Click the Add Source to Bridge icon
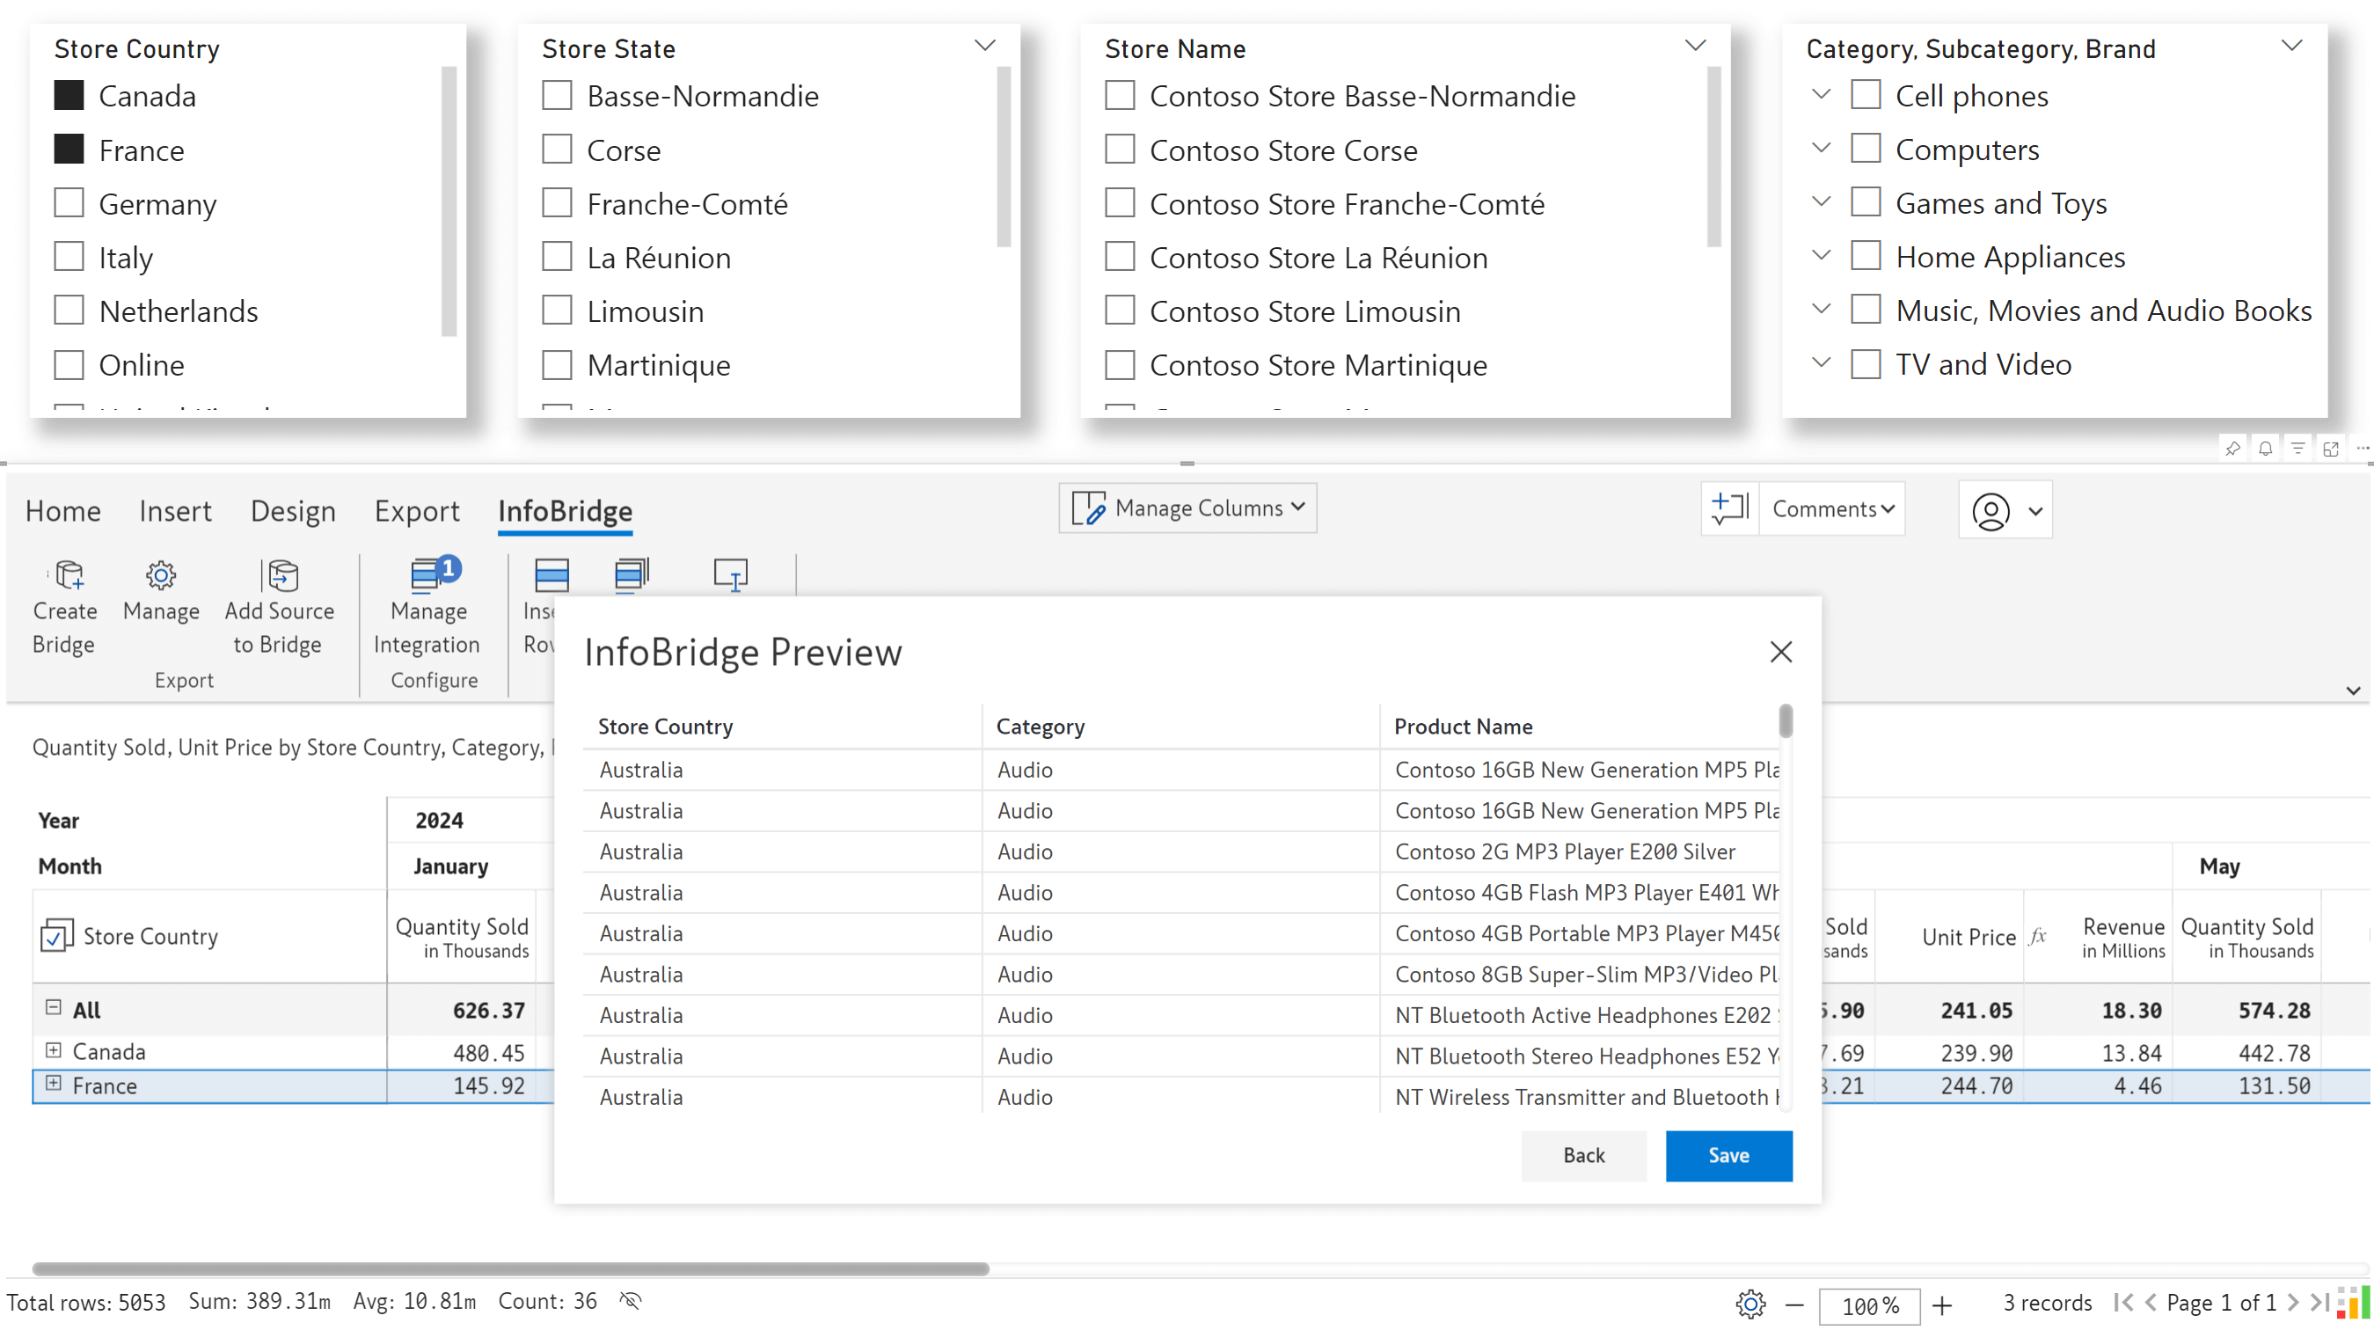 281,575
